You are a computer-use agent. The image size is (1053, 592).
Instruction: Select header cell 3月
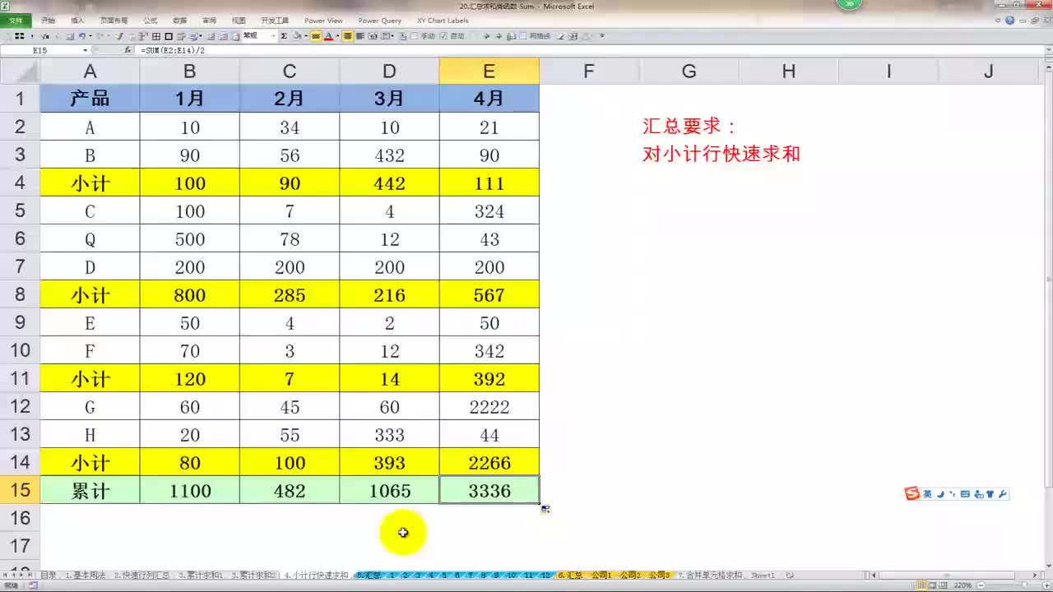(x=390, y=99)
